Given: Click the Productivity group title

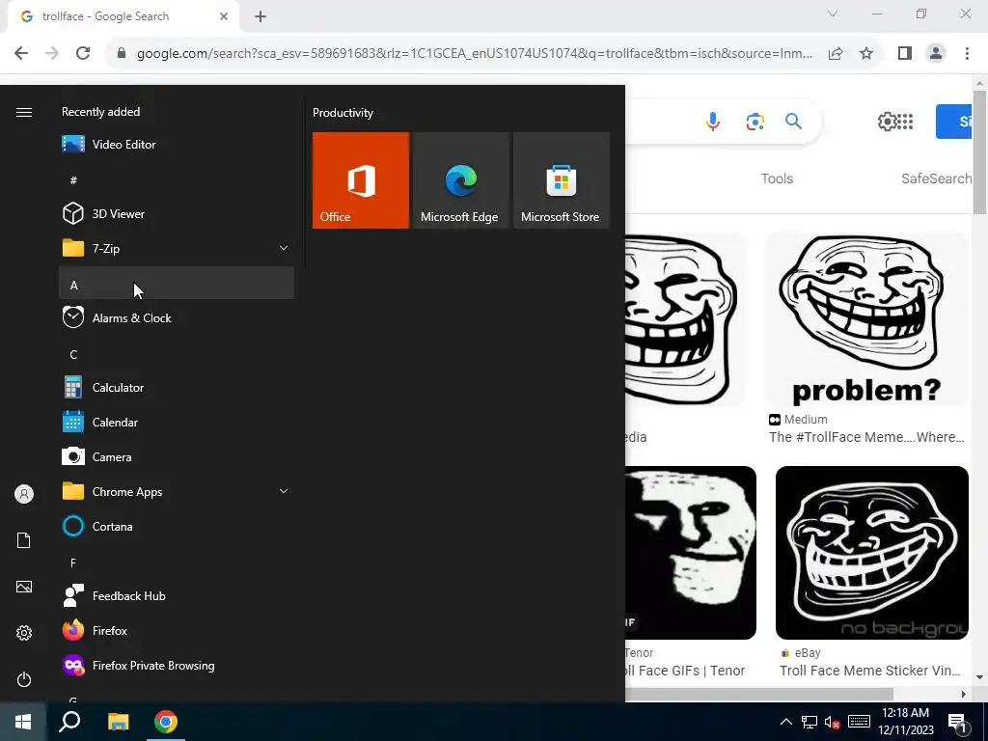Looking at the screenshot, I should pyautogui.click(x=343, y=113).
